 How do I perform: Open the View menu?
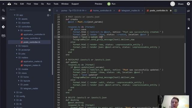tap(36, 4)
